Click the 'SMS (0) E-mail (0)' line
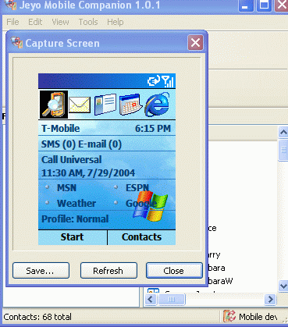 (81, 144)
